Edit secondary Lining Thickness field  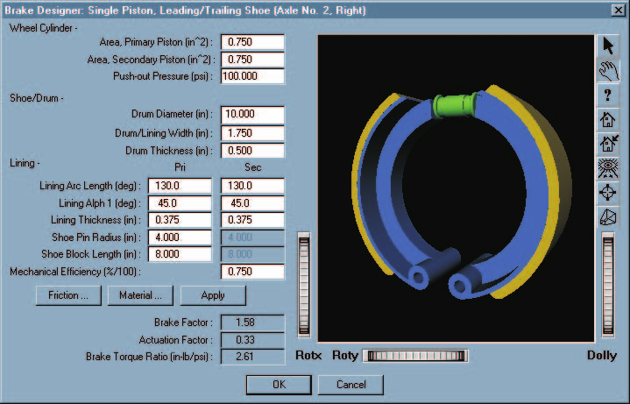(252, 220)
